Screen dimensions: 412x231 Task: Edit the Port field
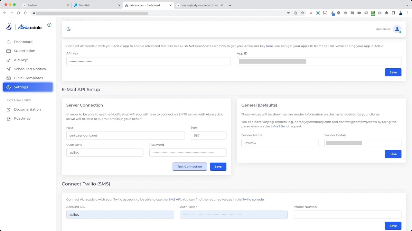point(209,135)
